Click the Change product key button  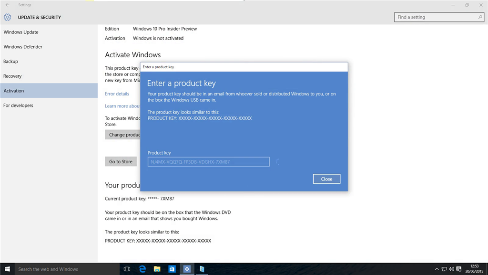(122, 135)
